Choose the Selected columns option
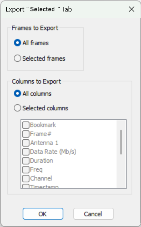 [x=17, y=108]
